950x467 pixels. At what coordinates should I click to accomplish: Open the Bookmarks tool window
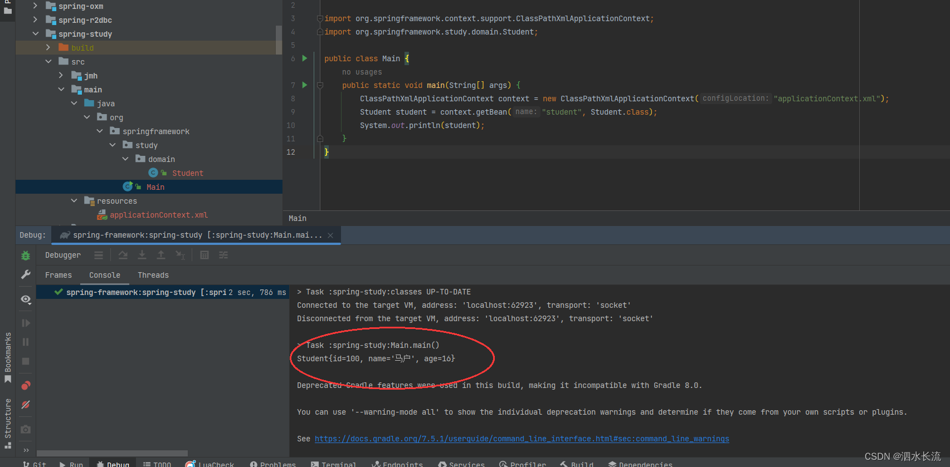8,357
